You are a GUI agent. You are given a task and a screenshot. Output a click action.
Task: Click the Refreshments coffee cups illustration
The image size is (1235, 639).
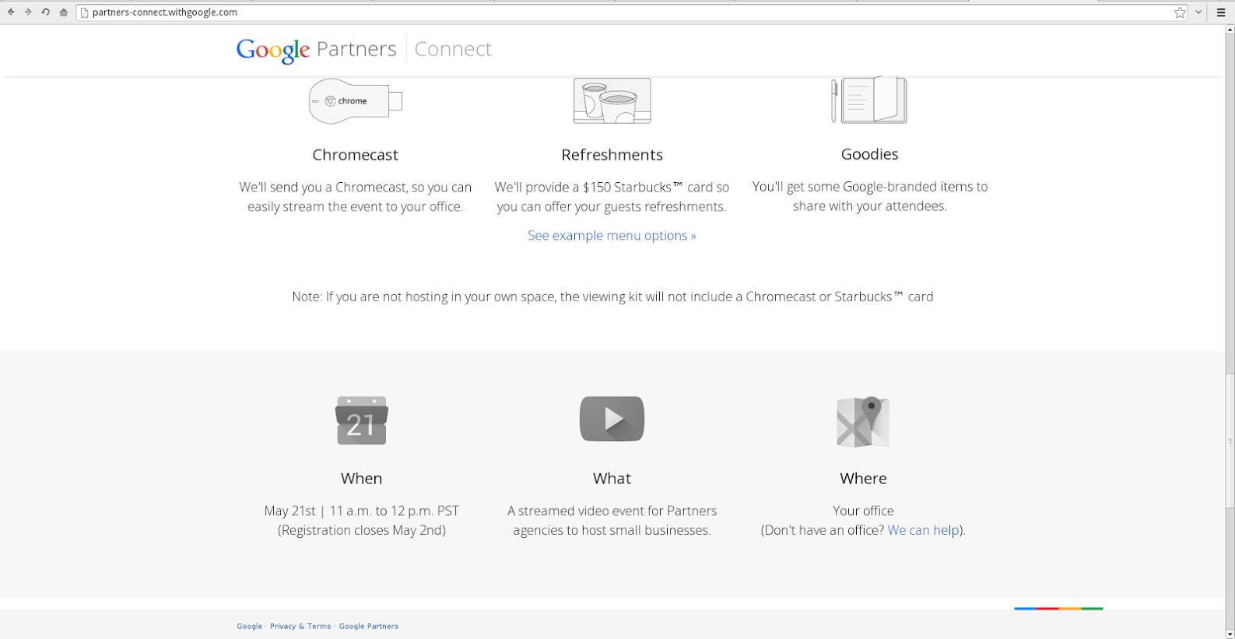[612, 100]
